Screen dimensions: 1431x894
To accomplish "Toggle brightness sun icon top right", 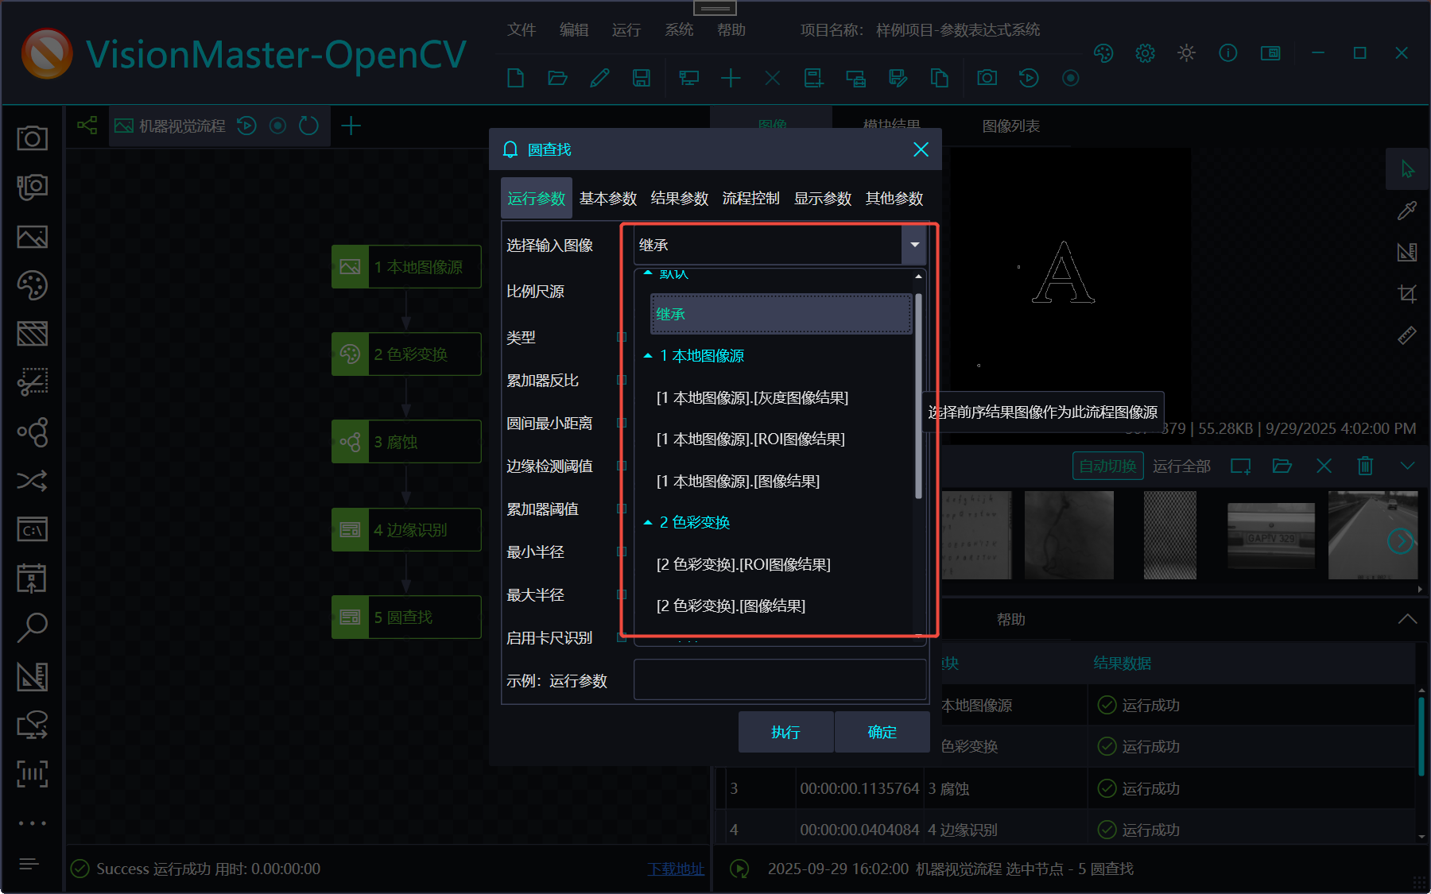I will point(1186,53).
